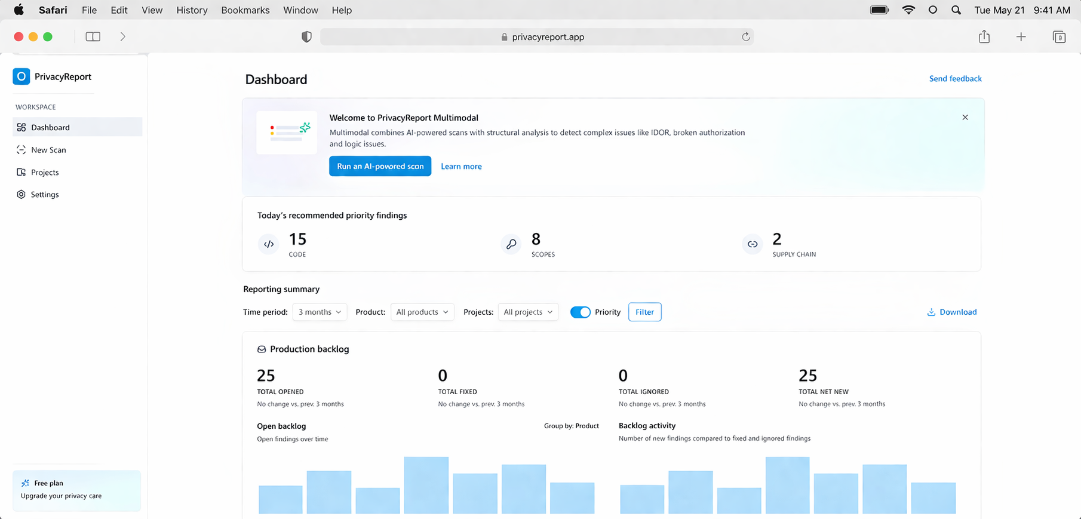1081x519 pixels.
Task: Open the History menu
Action: 192,10
